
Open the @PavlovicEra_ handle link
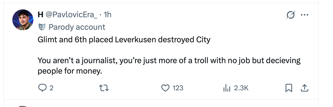tap(71, 15)
